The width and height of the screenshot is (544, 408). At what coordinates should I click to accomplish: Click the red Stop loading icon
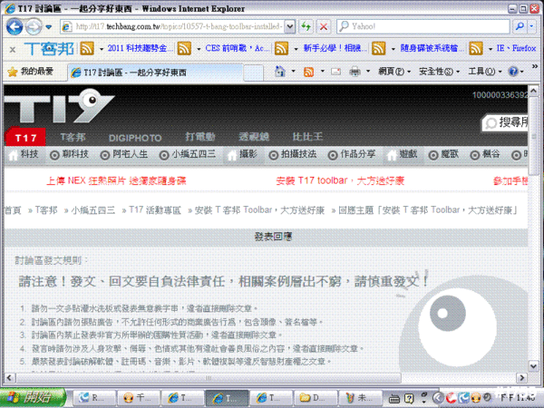tap(324, 26)
